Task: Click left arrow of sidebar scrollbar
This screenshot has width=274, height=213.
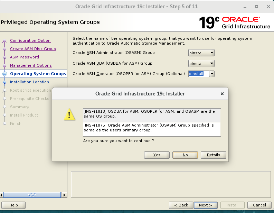Action: coord(2,195)
